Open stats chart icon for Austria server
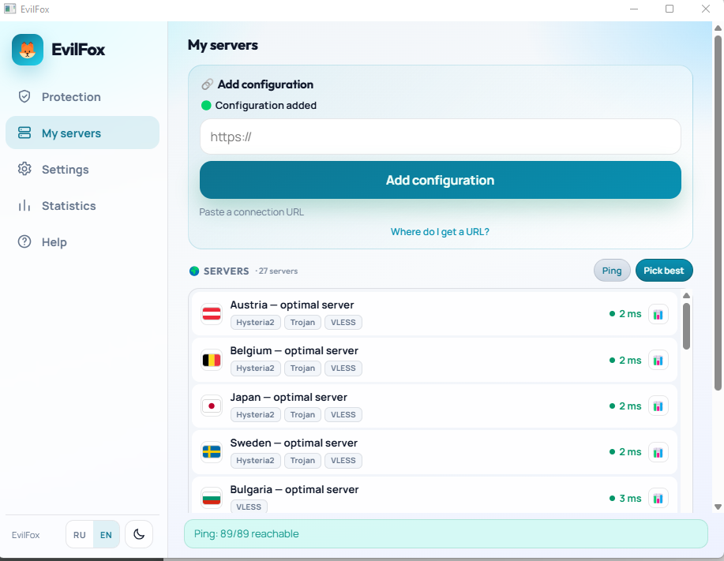Image resolution: width=724 pixels, height=561 pixels. (x=658, y=314)
